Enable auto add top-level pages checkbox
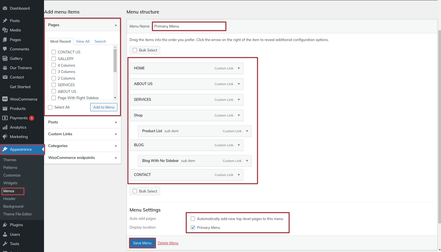Screen dimensions: 441x252 [193, 219]
